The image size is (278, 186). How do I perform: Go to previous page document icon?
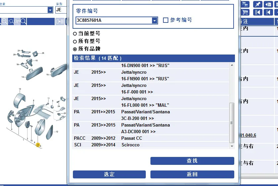click(268, 4)
